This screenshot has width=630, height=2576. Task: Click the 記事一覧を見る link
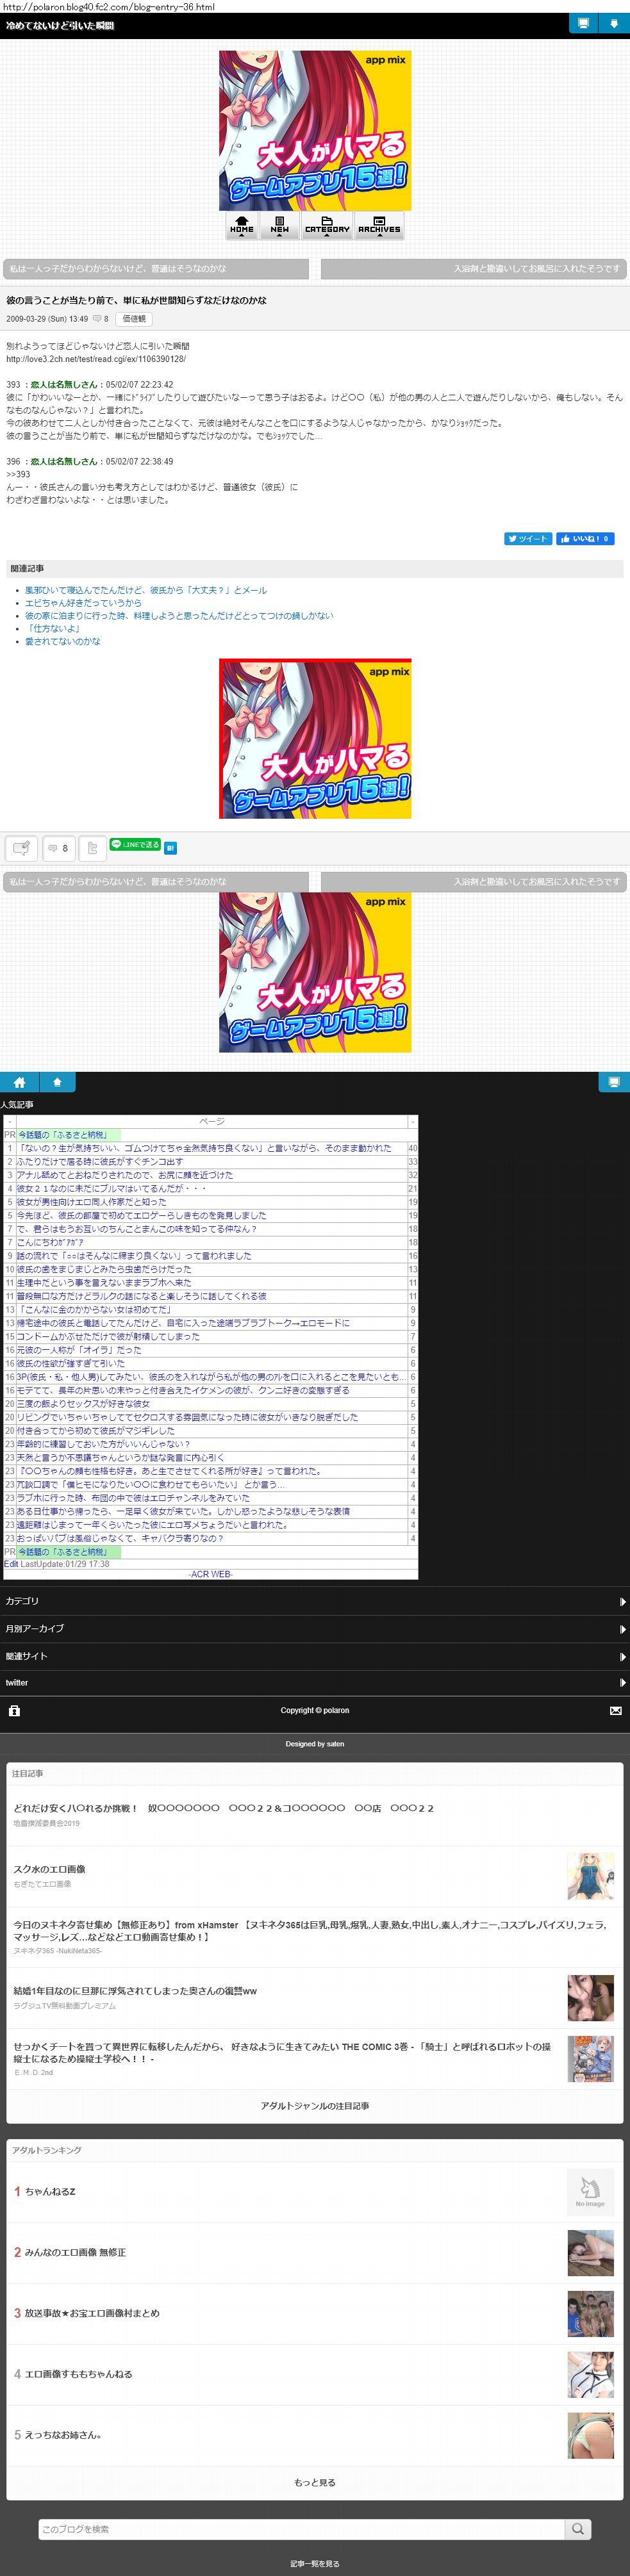point(315,2563)
